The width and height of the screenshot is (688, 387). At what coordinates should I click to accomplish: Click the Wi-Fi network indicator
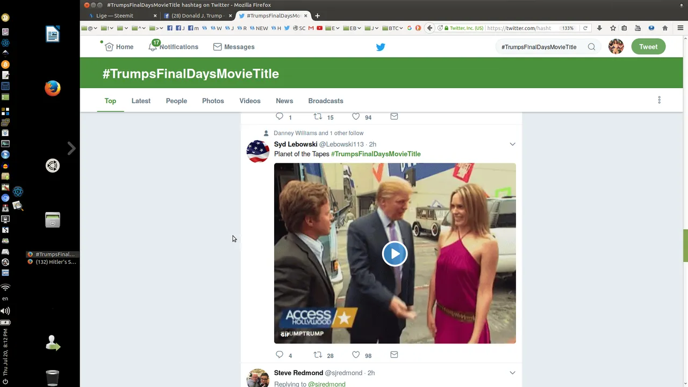[x=5, y=288]
